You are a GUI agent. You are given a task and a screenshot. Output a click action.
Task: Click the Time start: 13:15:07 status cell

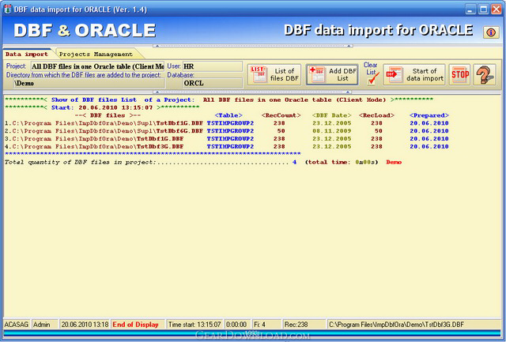coord(194,325)
